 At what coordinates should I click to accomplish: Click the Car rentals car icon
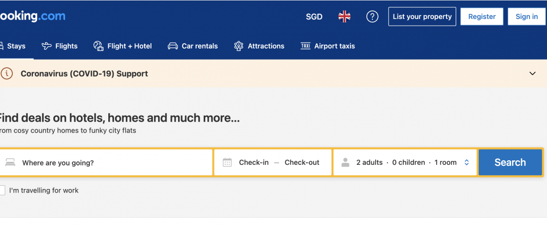(x=173, y=46)
